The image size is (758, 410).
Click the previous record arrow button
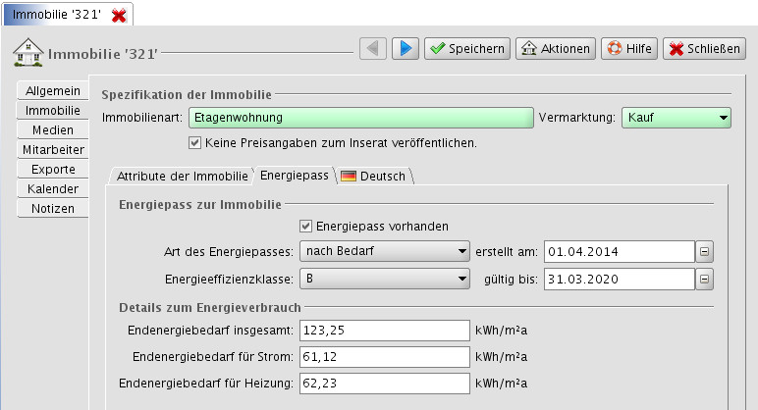coord(373,48)
